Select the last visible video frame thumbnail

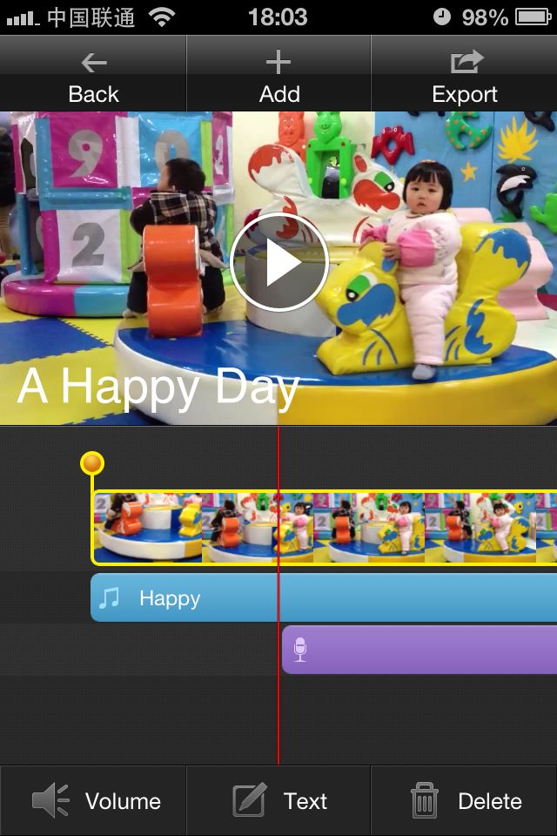[x=547, y=528]
